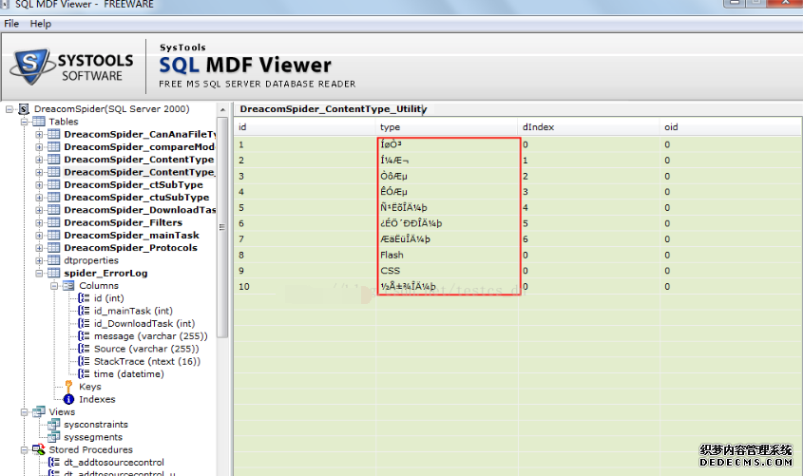Click the tree panel scroll up arrow
Image resolution: width=803 pixels, height=476 pixels.
point(222,110)
